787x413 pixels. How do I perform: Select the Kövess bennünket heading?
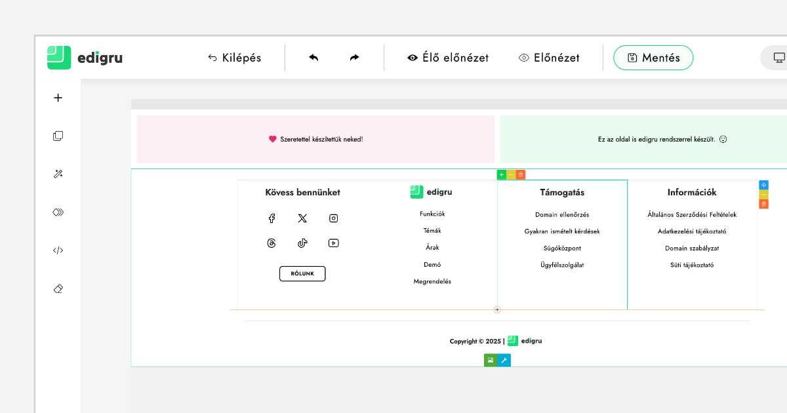pyautogui.click(x=302, y=192)
